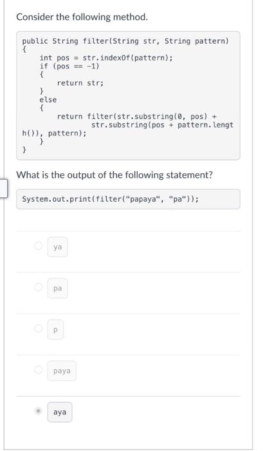Click the "What is the output" question text

coord(115,175)
